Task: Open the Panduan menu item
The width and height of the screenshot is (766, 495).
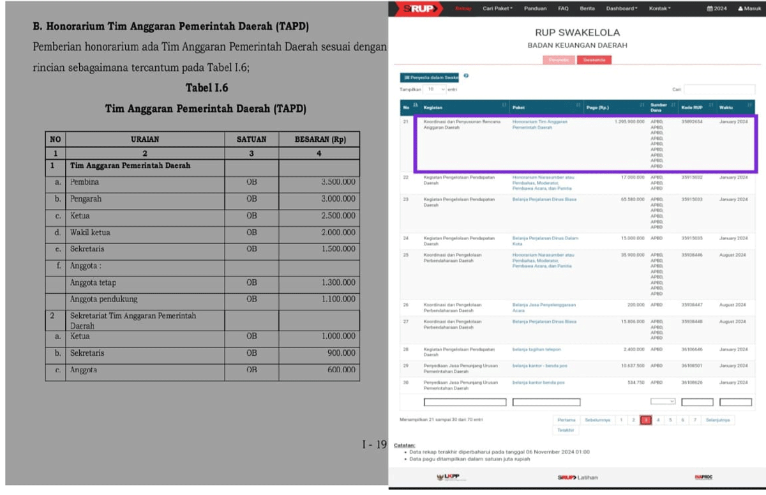Action: (535, 8)
